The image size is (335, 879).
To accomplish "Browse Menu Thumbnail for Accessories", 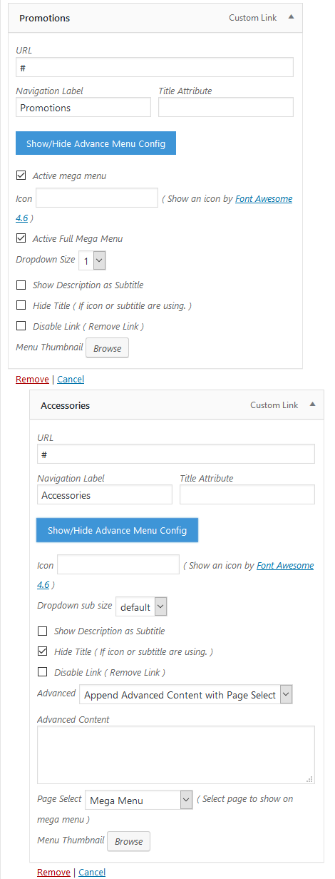I will point(129,841).
